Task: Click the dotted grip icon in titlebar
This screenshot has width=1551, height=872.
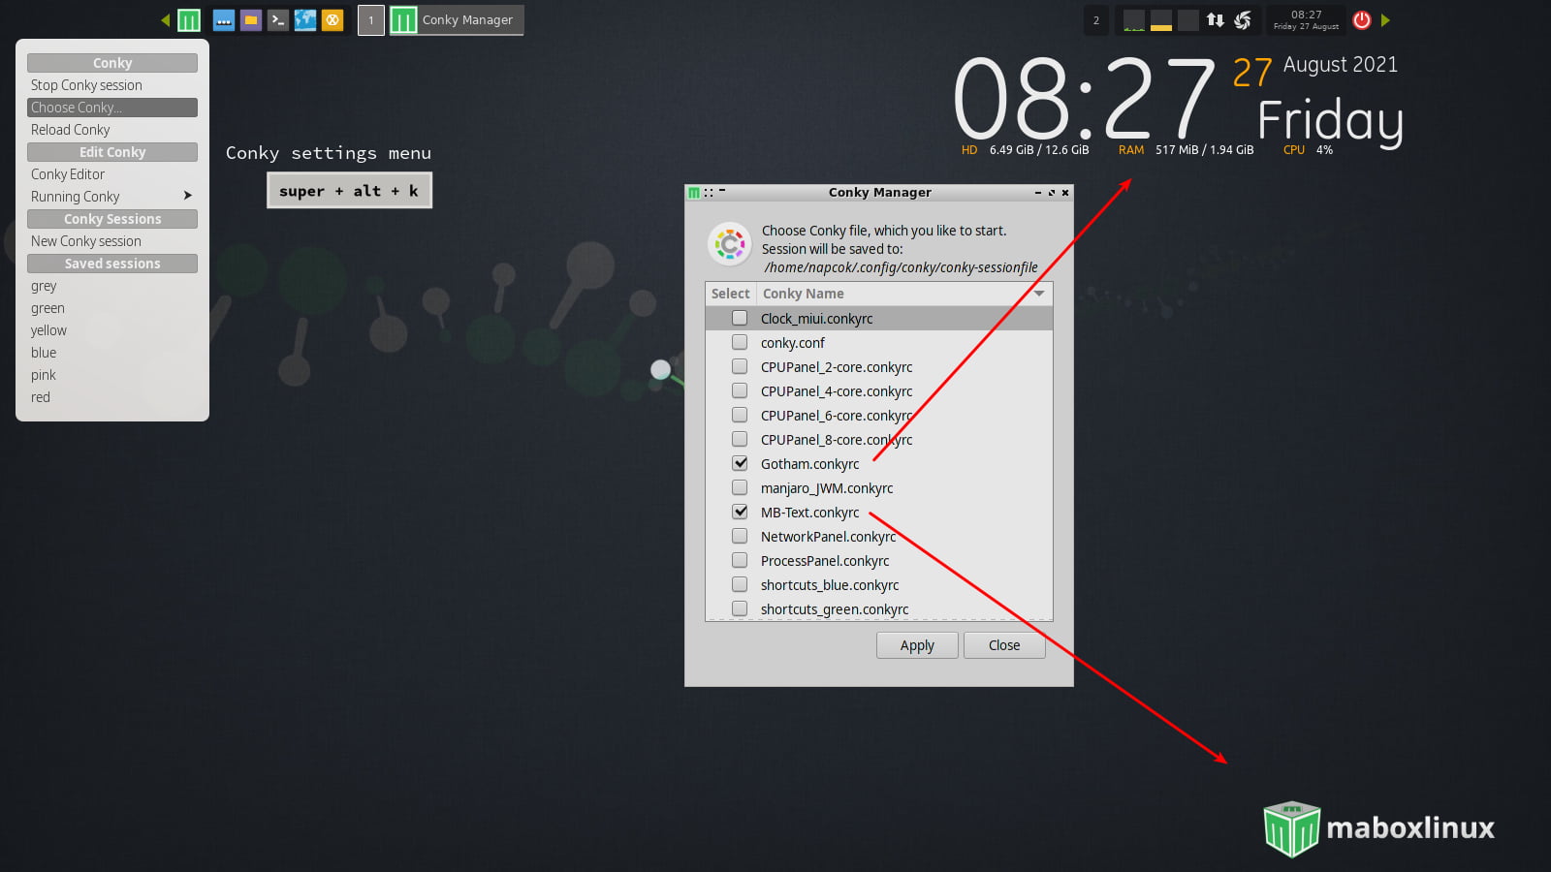Action: pos(709,193)
